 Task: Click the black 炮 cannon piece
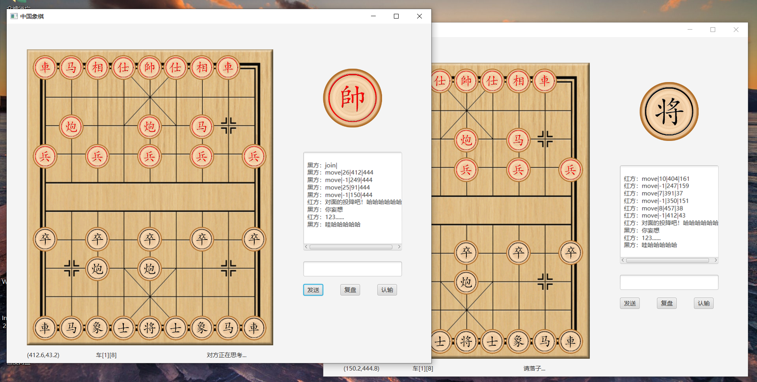pos(97,269)
